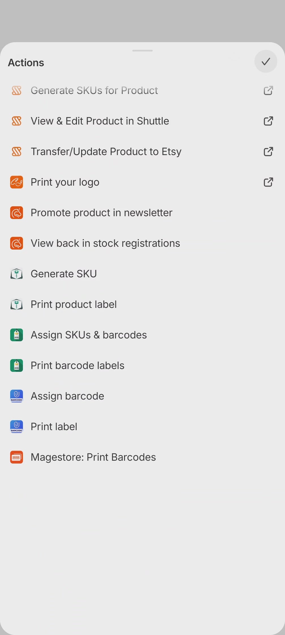Click the Shuttle icon beside Generate SKUs for Product
The height and width of the screenshot is (635, 285).
point(17,91)
